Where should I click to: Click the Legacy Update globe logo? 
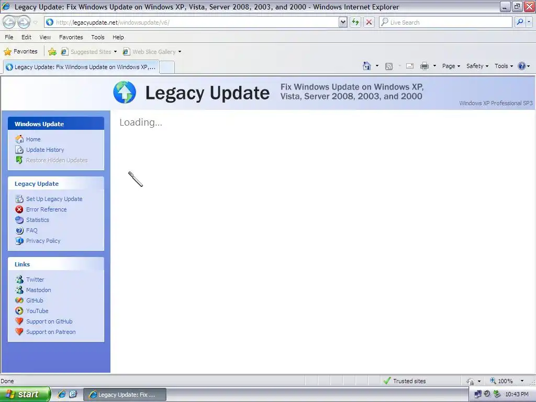click(x=125, y=92)
